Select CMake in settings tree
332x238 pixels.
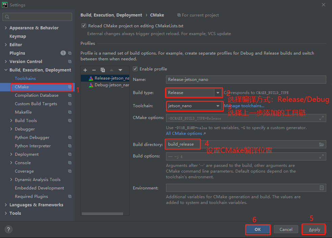(x=37, y=87)
